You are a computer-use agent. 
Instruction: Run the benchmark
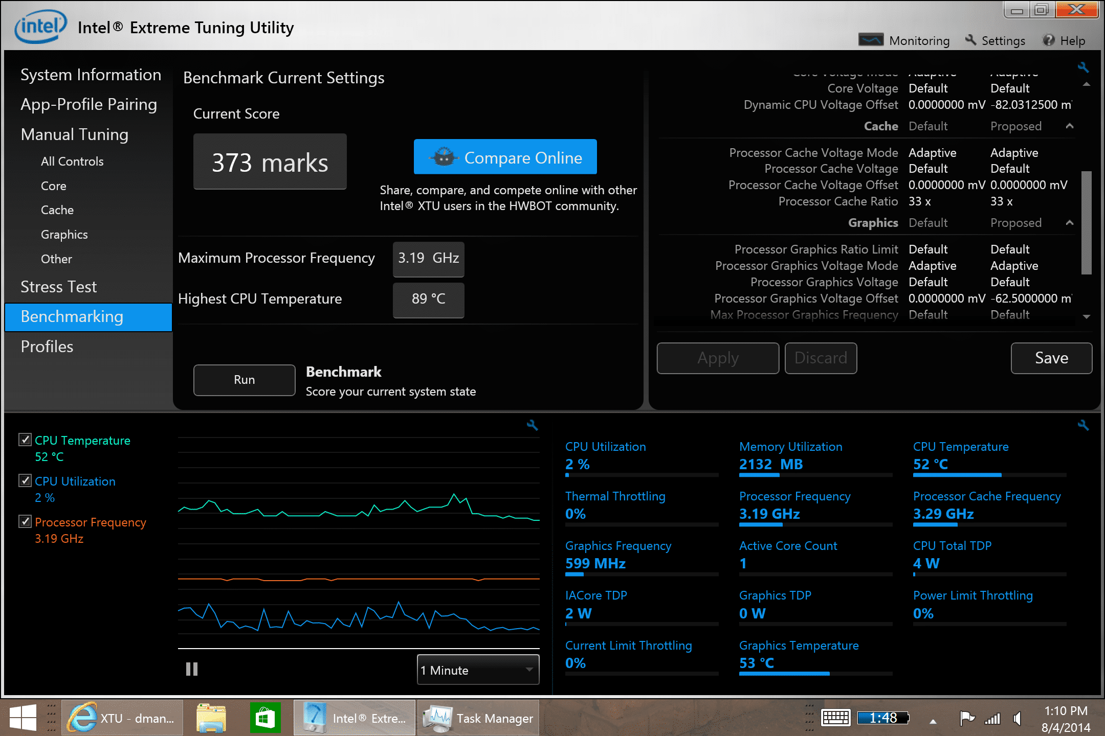point(244,380)
